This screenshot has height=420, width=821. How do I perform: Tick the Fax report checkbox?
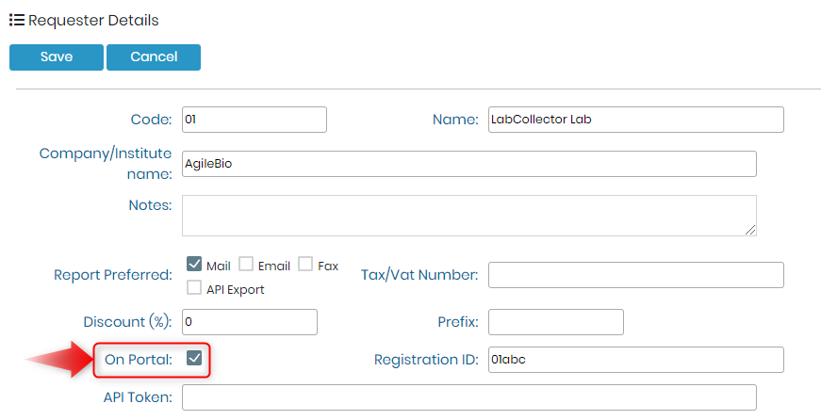pos(305,264)
